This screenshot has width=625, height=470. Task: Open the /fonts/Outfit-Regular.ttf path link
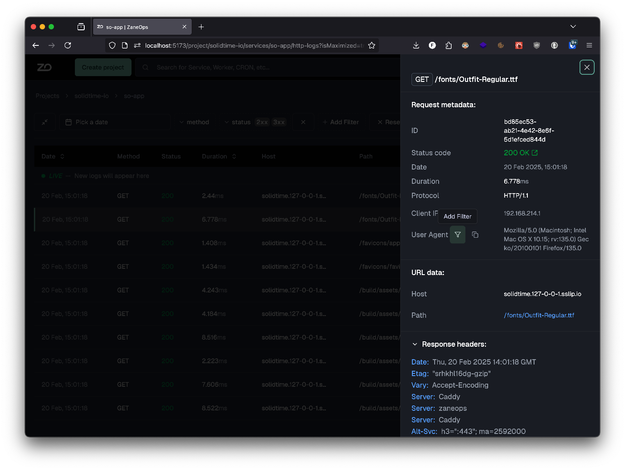tap(539, 315)
